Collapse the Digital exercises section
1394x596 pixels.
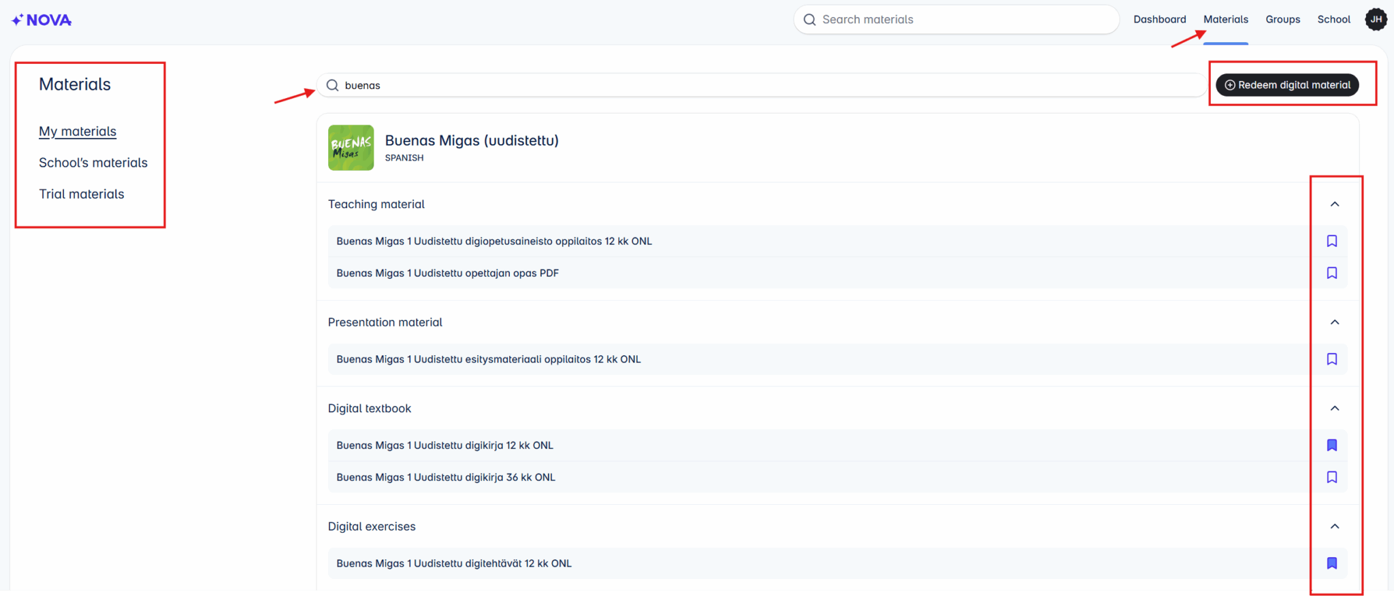tap(1335, 526)
